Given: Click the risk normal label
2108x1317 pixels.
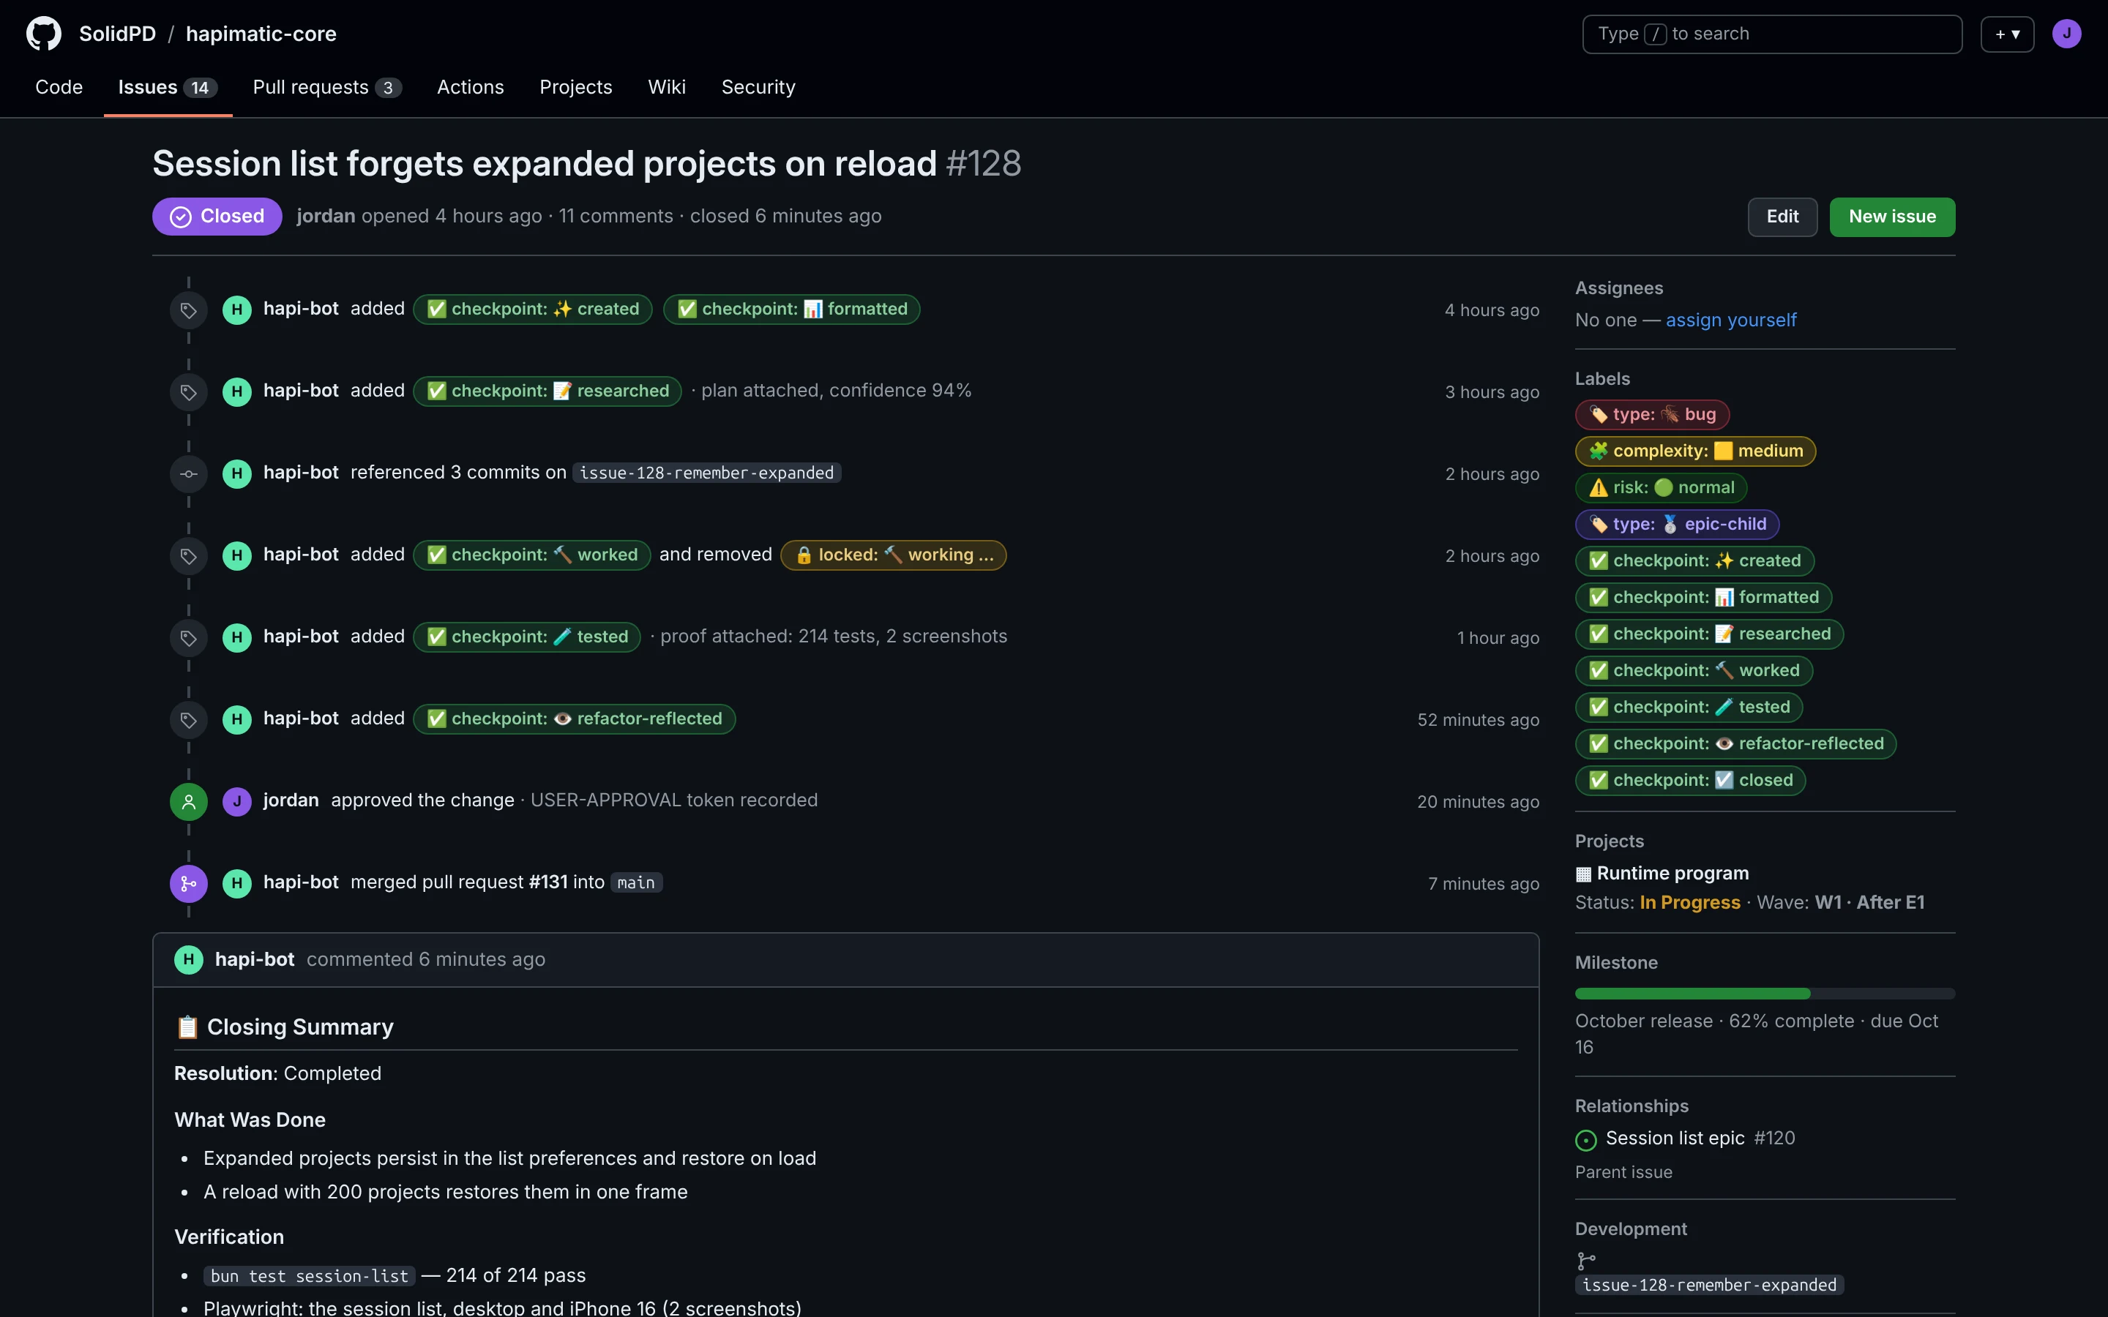Looking at the screenshot, I should coord(1660,488).
